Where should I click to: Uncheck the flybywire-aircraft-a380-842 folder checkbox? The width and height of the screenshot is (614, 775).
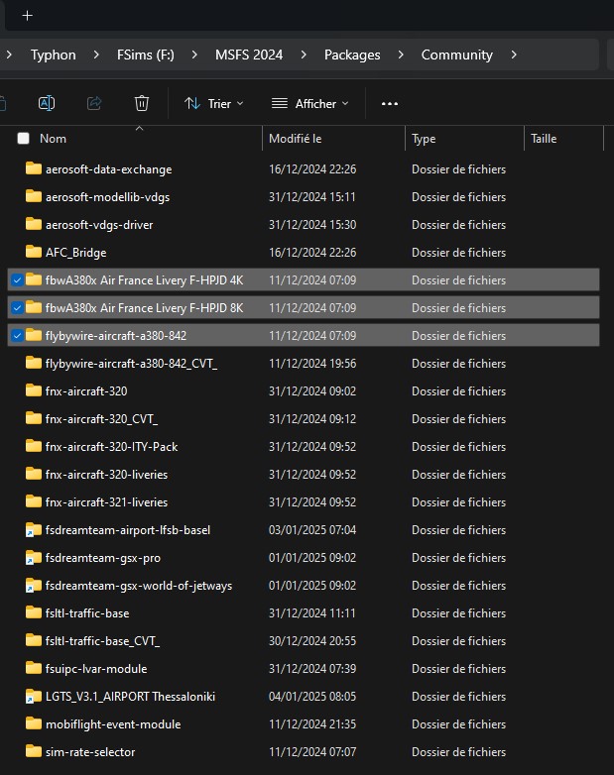tap(17, 336)
